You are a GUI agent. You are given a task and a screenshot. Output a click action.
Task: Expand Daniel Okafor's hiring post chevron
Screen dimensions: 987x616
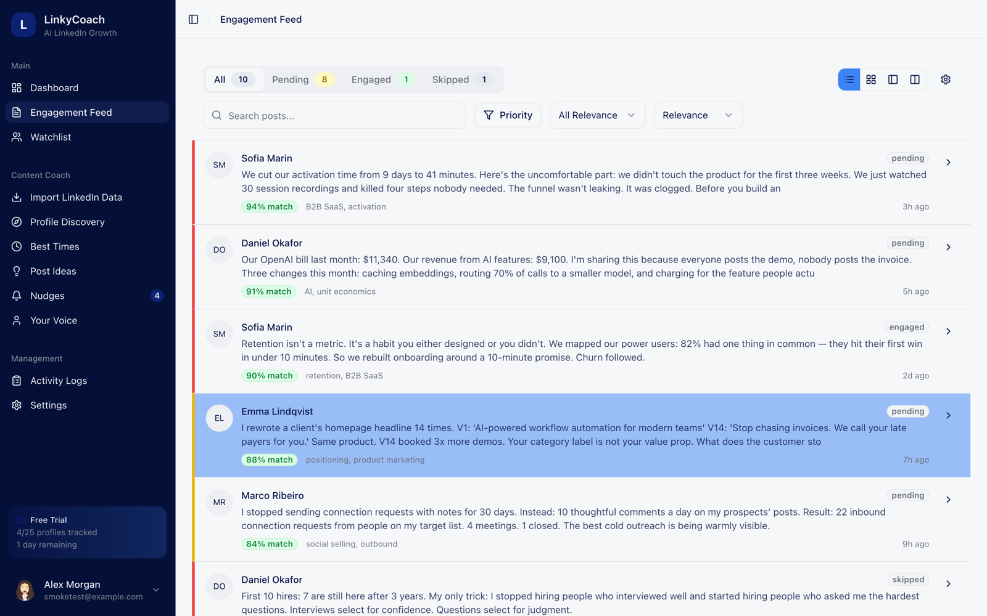948,584
